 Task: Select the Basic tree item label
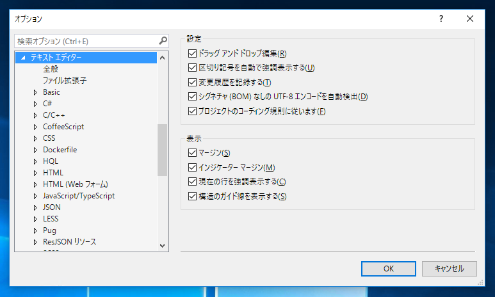(x=51, y=92)
